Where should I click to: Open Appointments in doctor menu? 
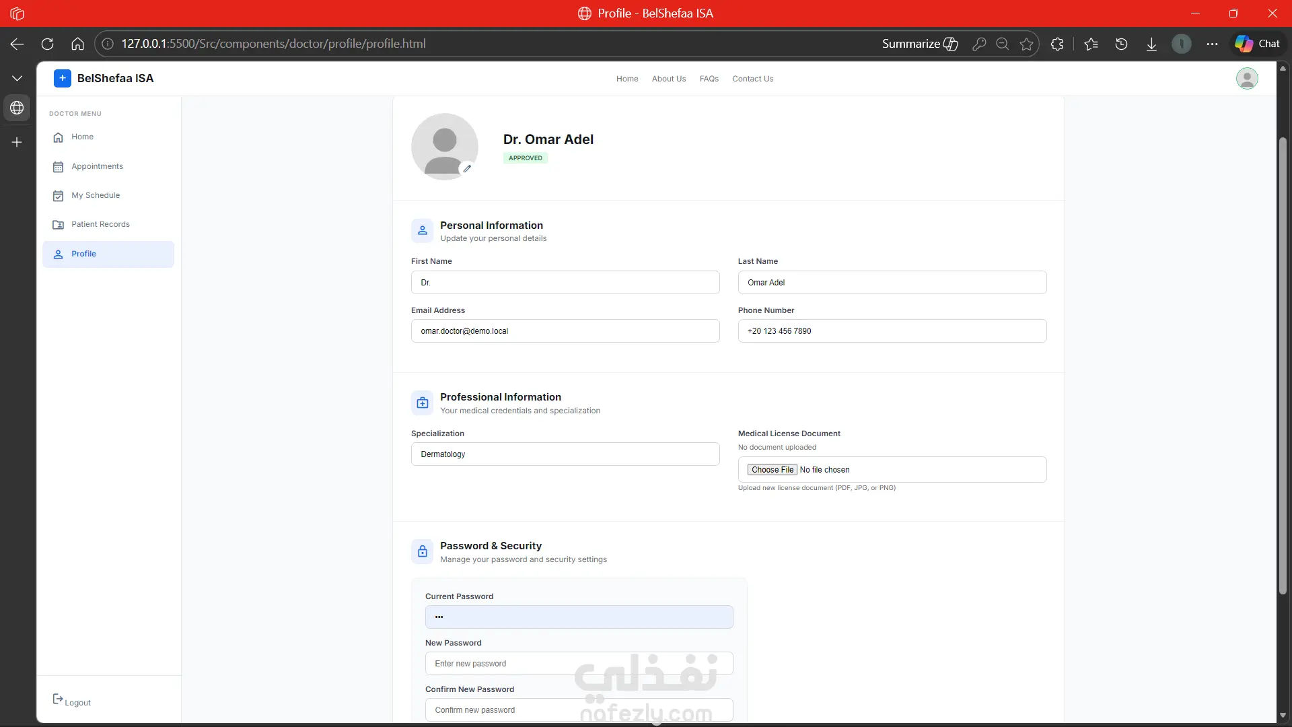(x=97, y=166)
